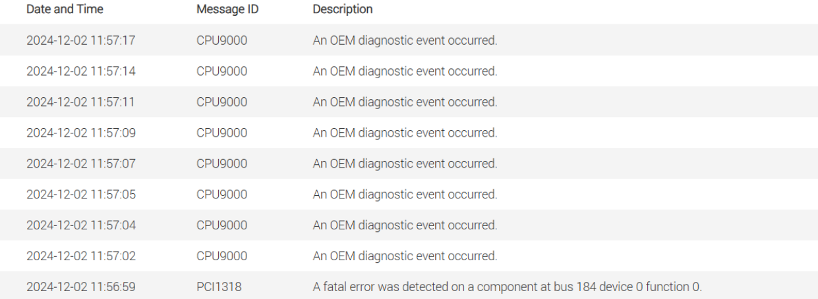Click the OEM description in the 11:57:09 row
The image size is (818, 299).
[405, 133]
